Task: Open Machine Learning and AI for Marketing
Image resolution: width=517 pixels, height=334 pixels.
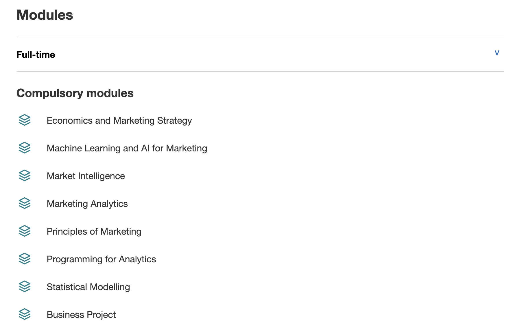Action: (127, 148)
